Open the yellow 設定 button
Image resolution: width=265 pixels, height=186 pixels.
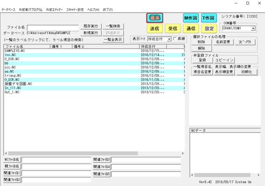(209, 29)
